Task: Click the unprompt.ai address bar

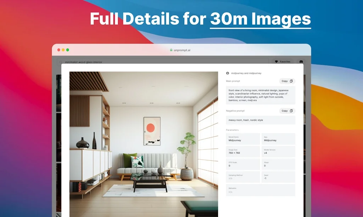Action: pyautogui.click(x=180, y=50)
